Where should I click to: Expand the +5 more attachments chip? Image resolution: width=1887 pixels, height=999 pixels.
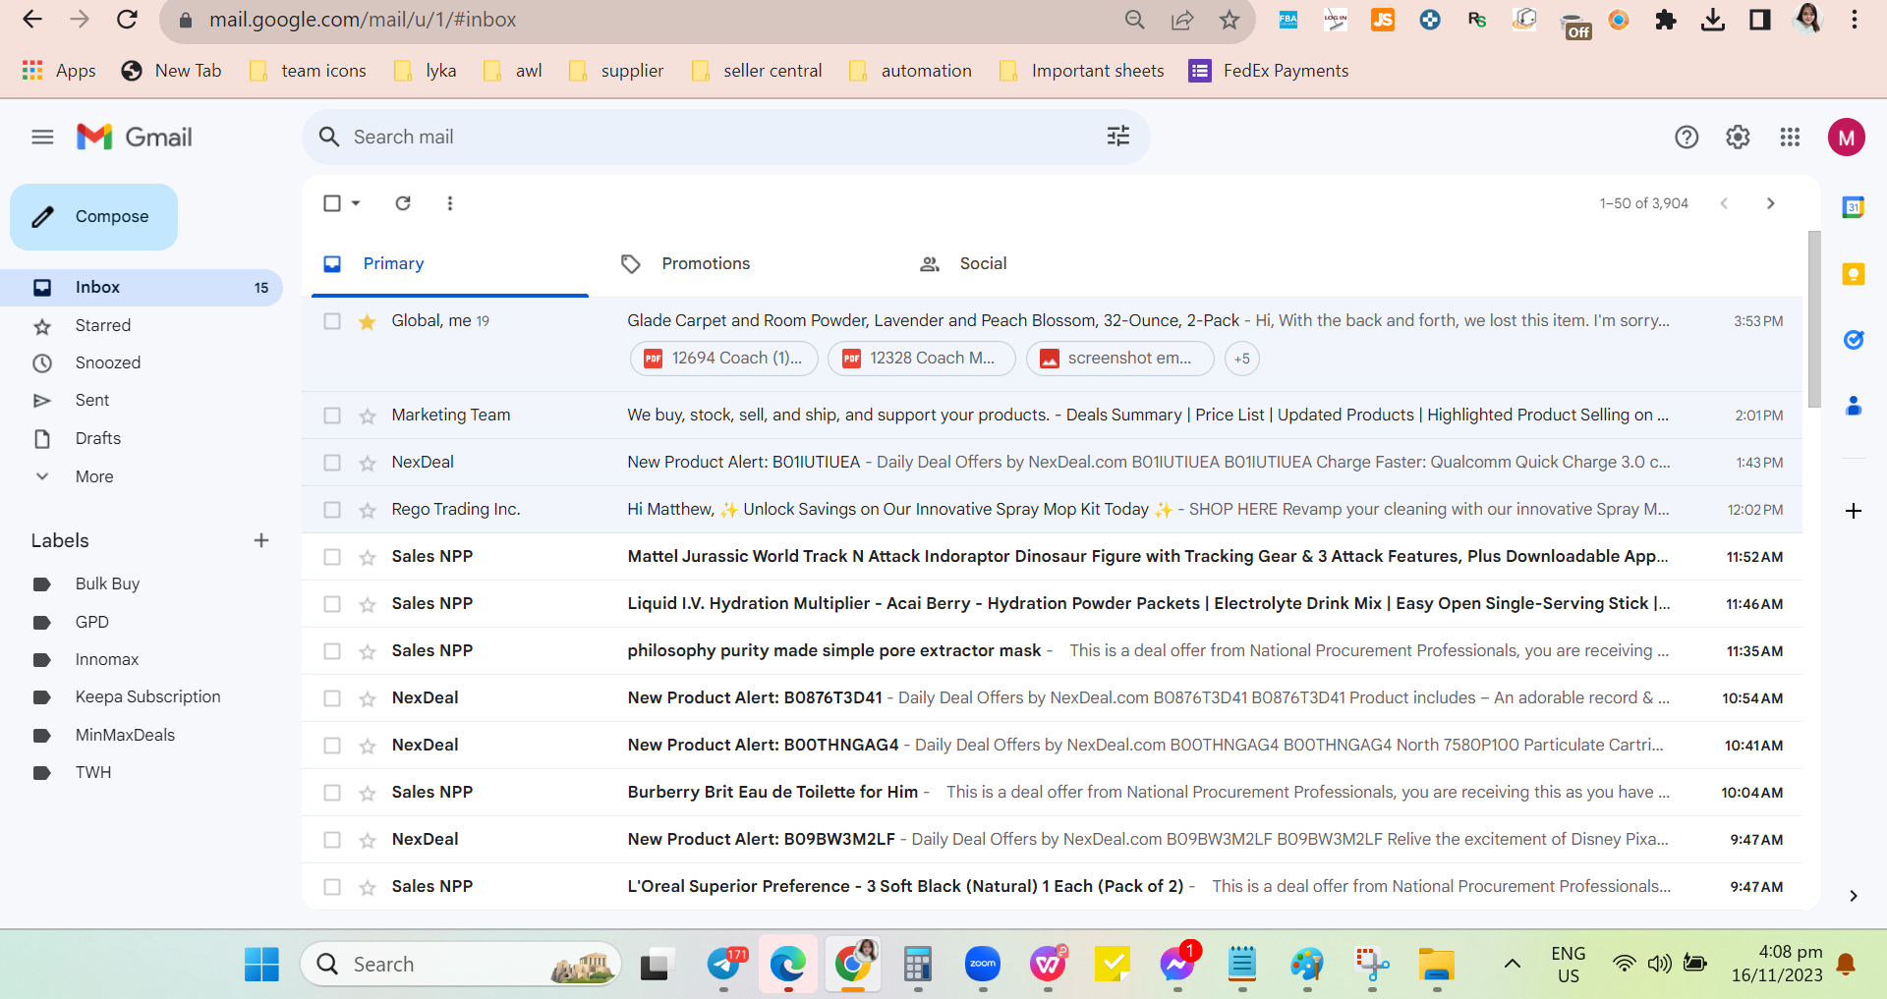pyautogui.click(x=1242, y=359)
